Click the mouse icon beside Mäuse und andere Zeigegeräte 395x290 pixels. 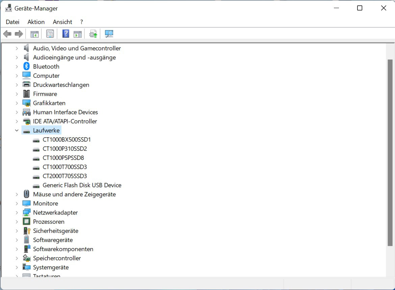tap(26, 194)
